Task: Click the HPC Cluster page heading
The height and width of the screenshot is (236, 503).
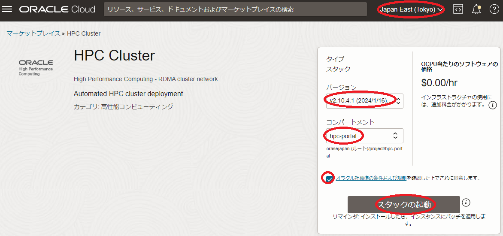Action: (x=114, y=56)
